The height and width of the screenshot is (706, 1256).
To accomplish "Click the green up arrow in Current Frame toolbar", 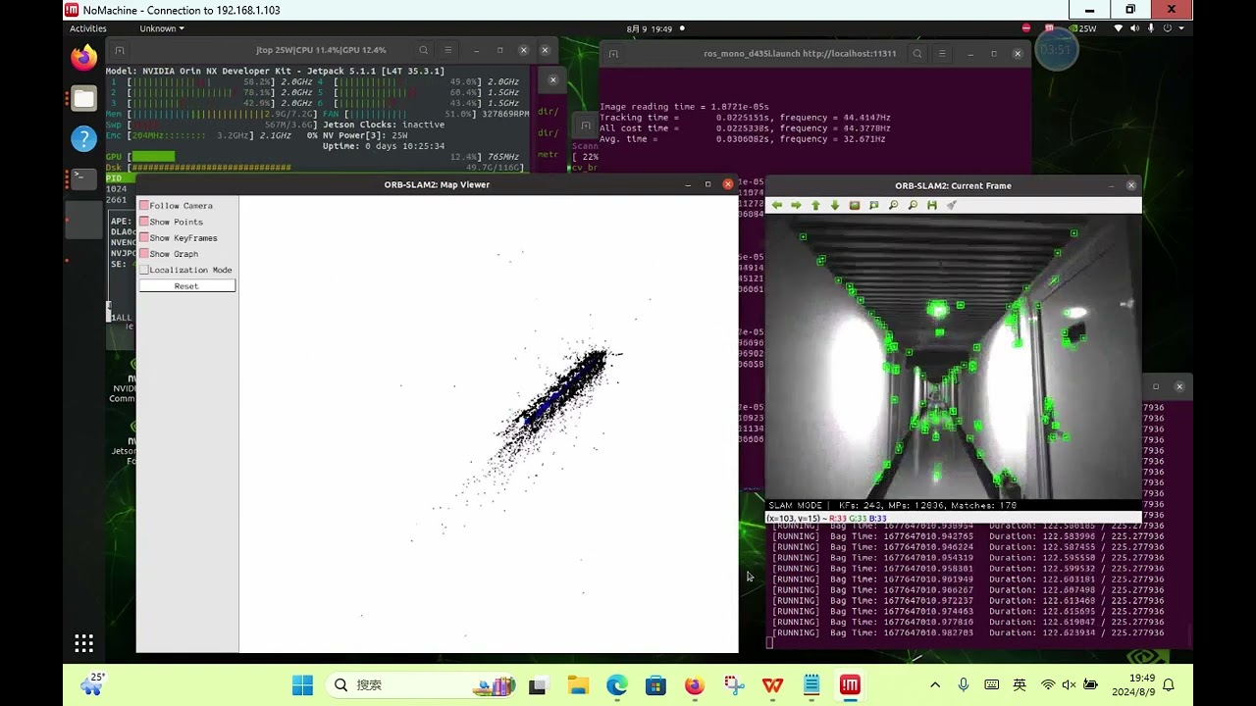I will 815,206.
